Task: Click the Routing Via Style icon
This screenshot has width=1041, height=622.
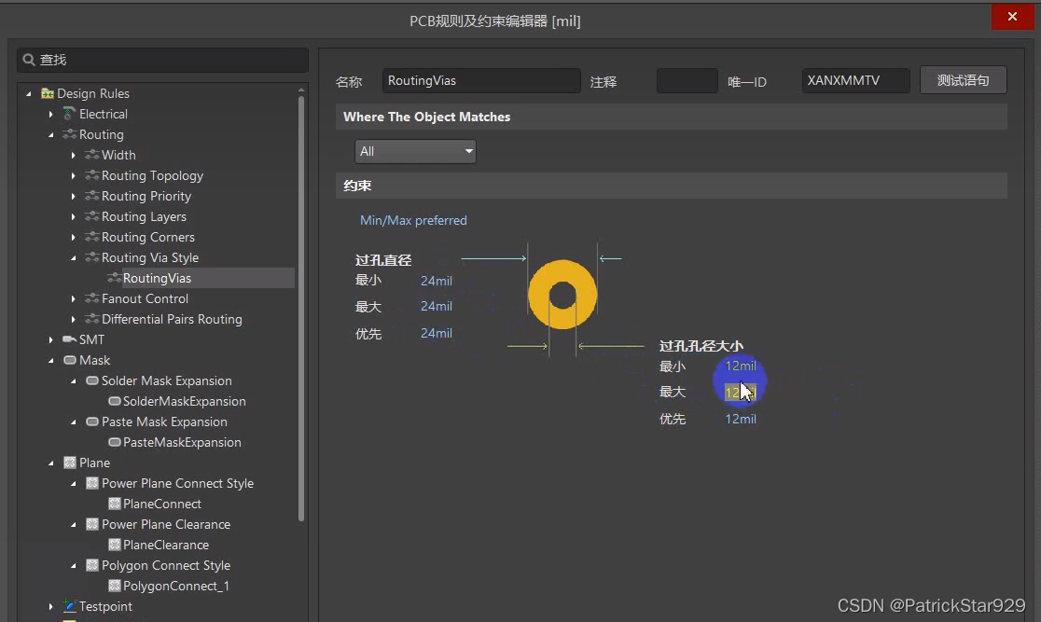Action: click(x=91, y=258)
